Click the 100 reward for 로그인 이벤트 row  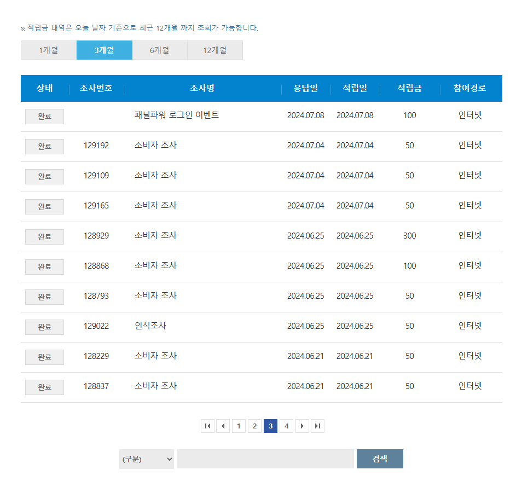[x=409, y=115]
